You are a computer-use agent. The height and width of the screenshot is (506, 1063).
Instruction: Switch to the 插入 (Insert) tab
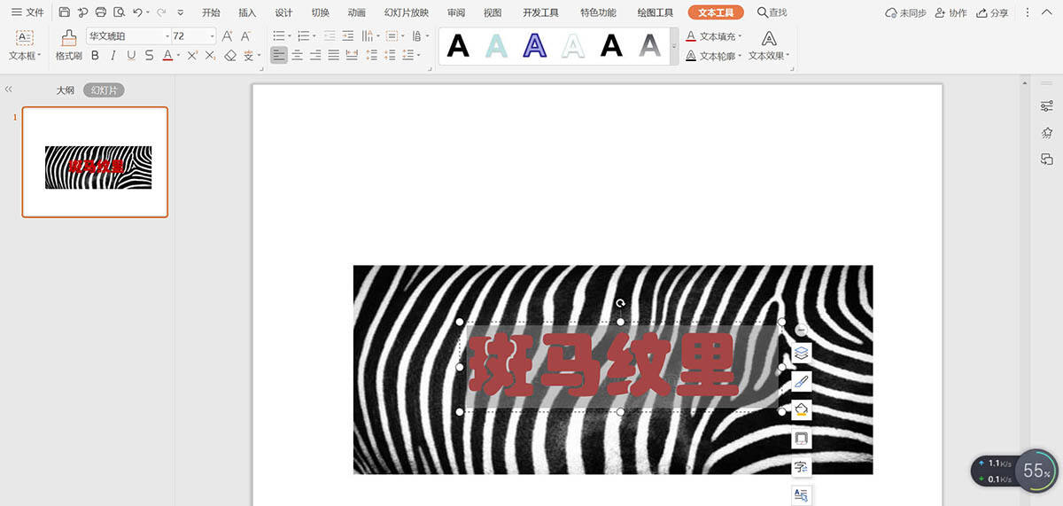[247, 12]
